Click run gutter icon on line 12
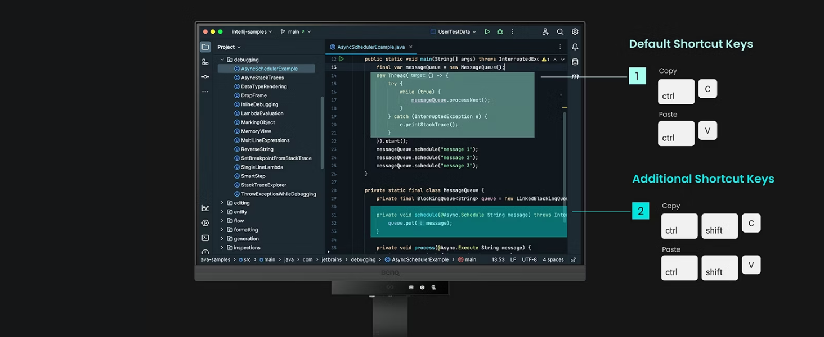This screenshot has width=824, height=337. 341,59
